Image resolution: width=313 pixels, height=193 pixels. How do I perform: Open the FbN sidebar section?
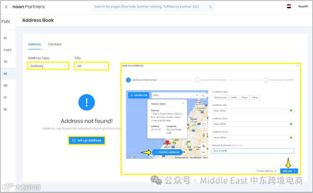coord(6,21)
